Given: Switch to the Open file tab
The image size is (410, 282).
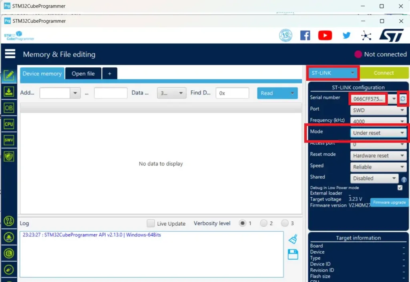Looking at the screenshot, I should point(83,73).
